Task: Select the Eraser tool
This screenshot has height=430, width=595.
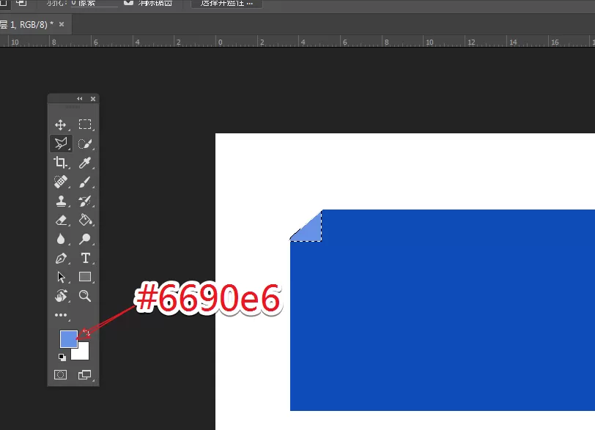Action: tap(61, 220)
